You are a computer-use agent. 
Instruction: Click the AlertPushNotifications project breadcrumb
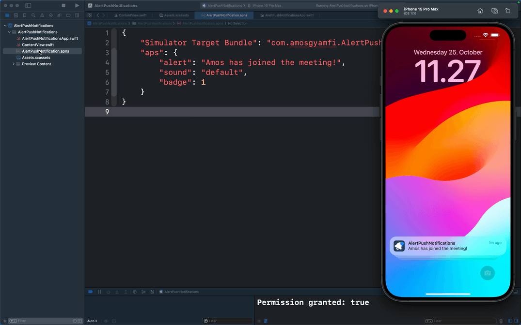(107, 24)
